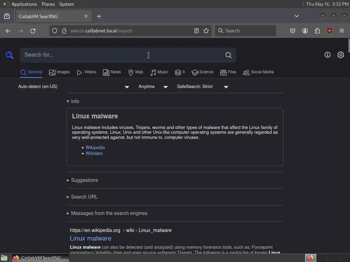
Task: Switch to Music category
Action: point(159,72)
